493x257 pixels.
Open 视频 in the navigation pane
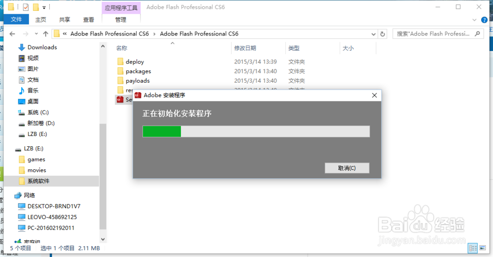coord(33,58)
